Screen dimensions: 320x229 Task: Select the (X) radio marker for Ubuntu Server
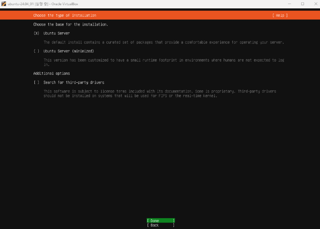[36, 33]
